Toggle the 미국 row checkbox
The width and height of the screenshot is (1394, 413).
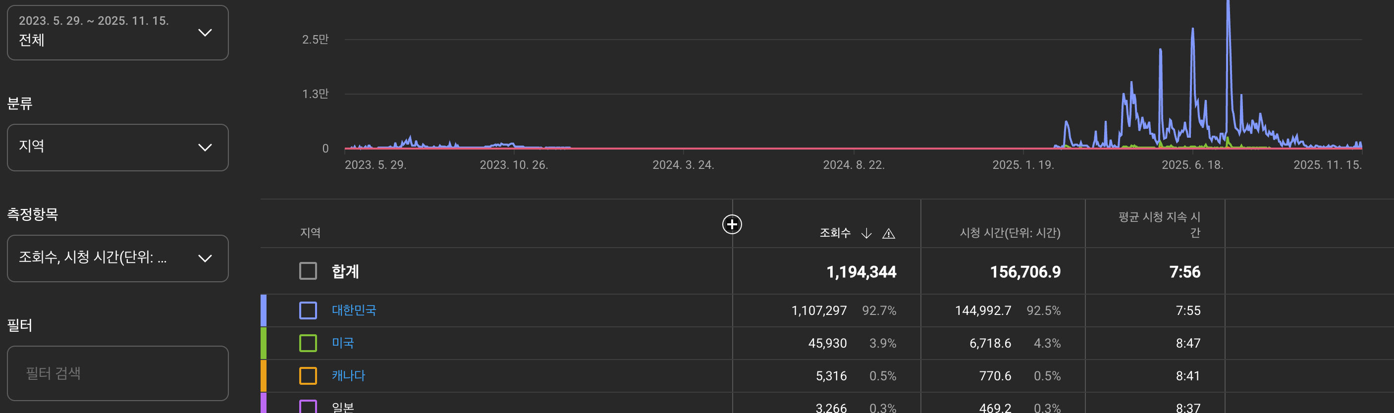click(x=308, y=343)
